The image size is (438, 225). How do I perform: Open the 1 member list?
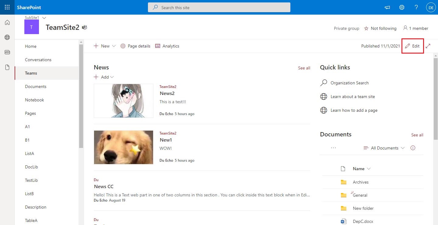click(415, 28)
